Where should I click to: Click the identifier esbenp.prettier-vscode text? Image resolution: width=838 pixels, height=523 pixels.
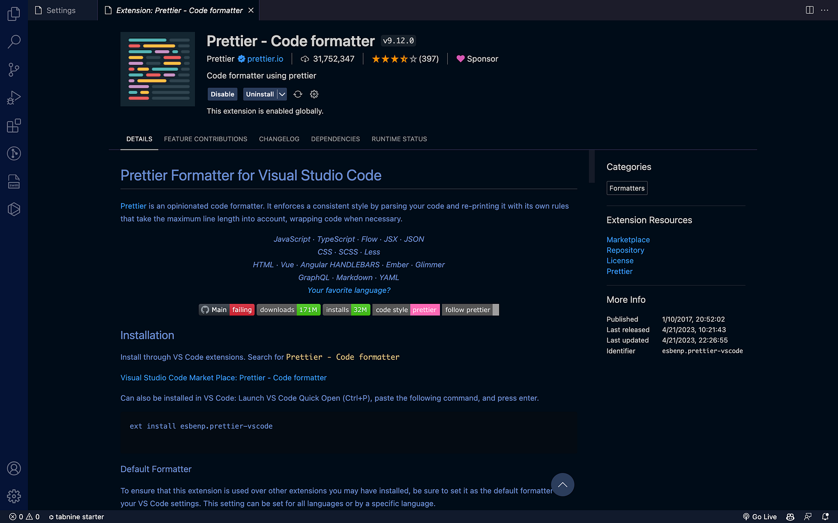702,351
